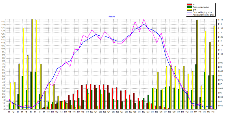Click the yellow grid legend swatch
The height and width of the screenshot is (119, 226).
pyautogui.click(x=189, y=10)
